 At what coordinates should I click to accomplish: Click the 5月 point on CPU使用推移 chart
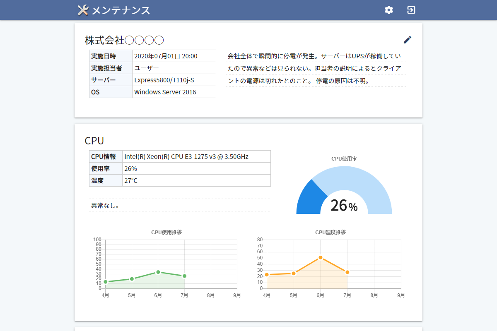[132, 279]
